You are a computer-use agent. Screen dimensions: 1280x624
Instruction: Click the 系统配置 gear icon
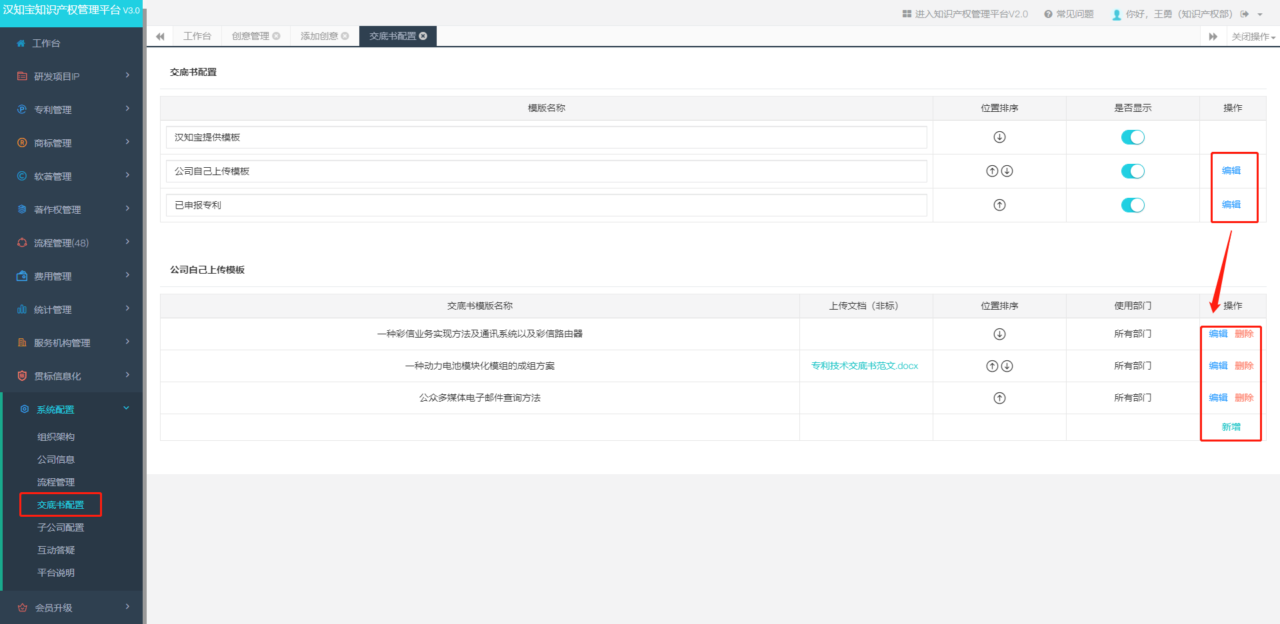pos(25,409)
